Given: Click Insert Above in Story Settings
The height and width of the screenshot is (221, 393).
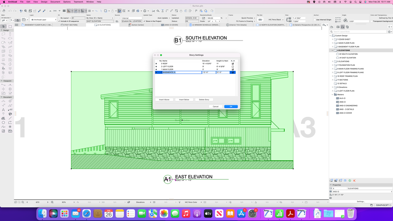Looking at the screenshot, I should (x=164, y=100).
